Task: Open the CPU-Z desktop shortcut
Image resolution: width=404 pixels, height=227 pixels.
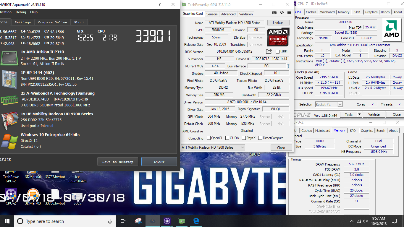Action: [11, 197]
